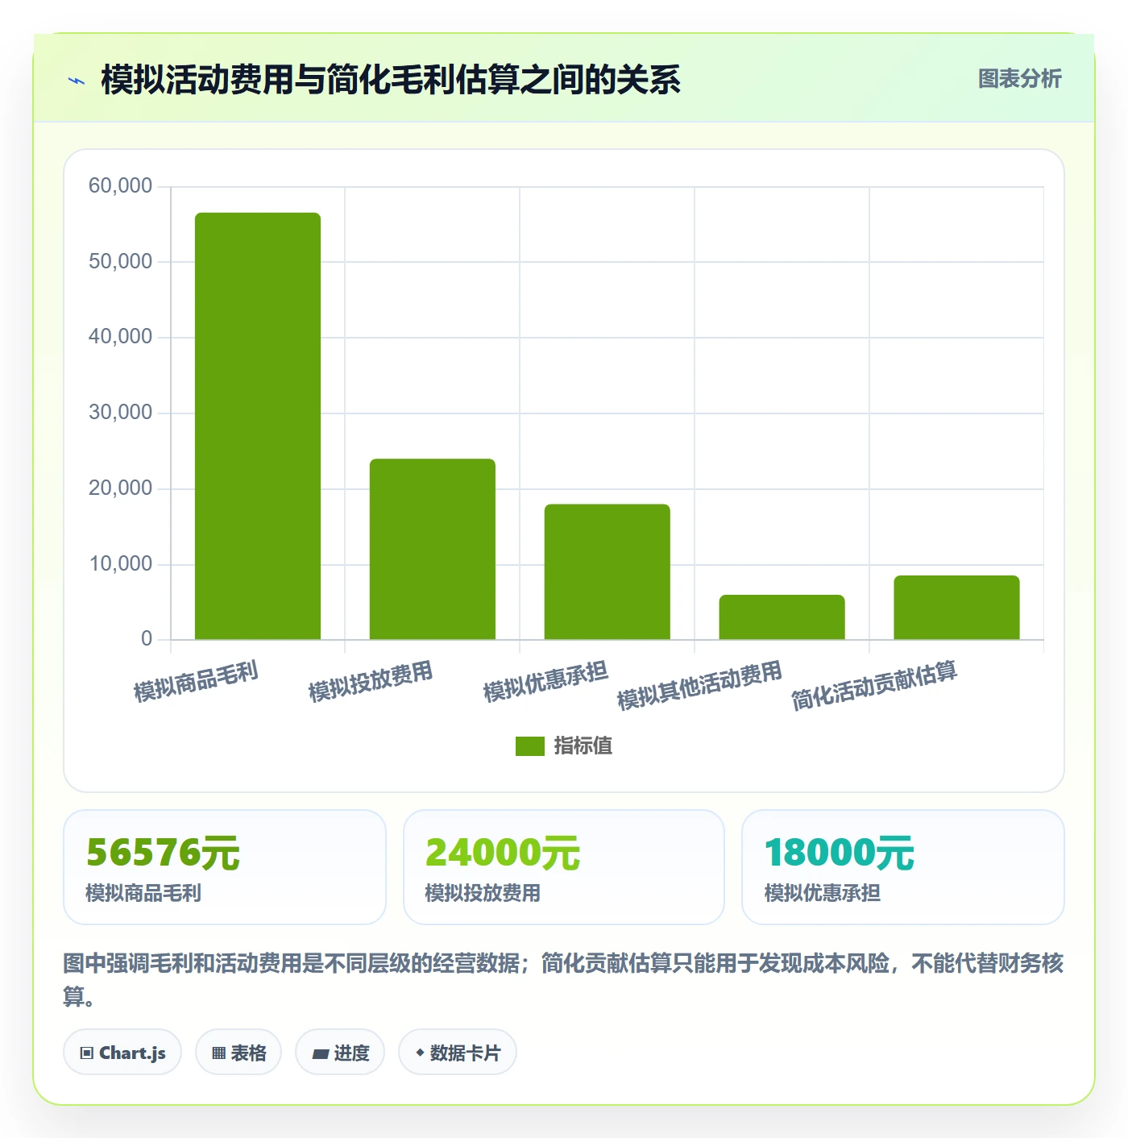Viewport: 1128px width, 1138px height.
Task: Click the 40,000 y-axis value
Action: click(x=120, y=337)
